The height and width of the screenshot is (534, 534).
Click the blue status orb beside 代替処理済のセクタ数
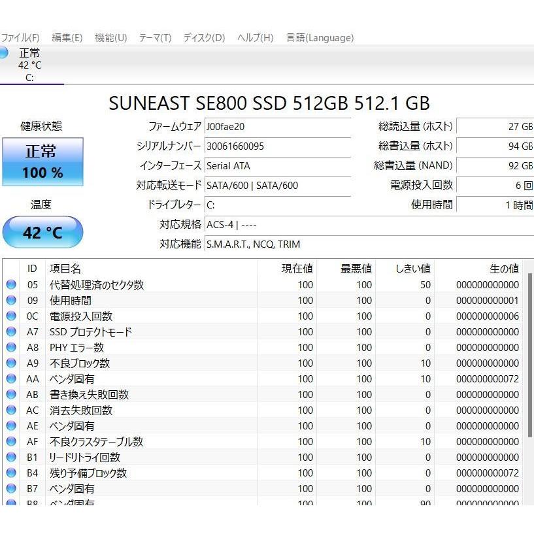(10, 284)
